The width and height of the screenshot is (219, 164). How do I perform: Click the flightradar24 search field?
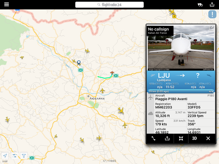(x=109, y=5)
